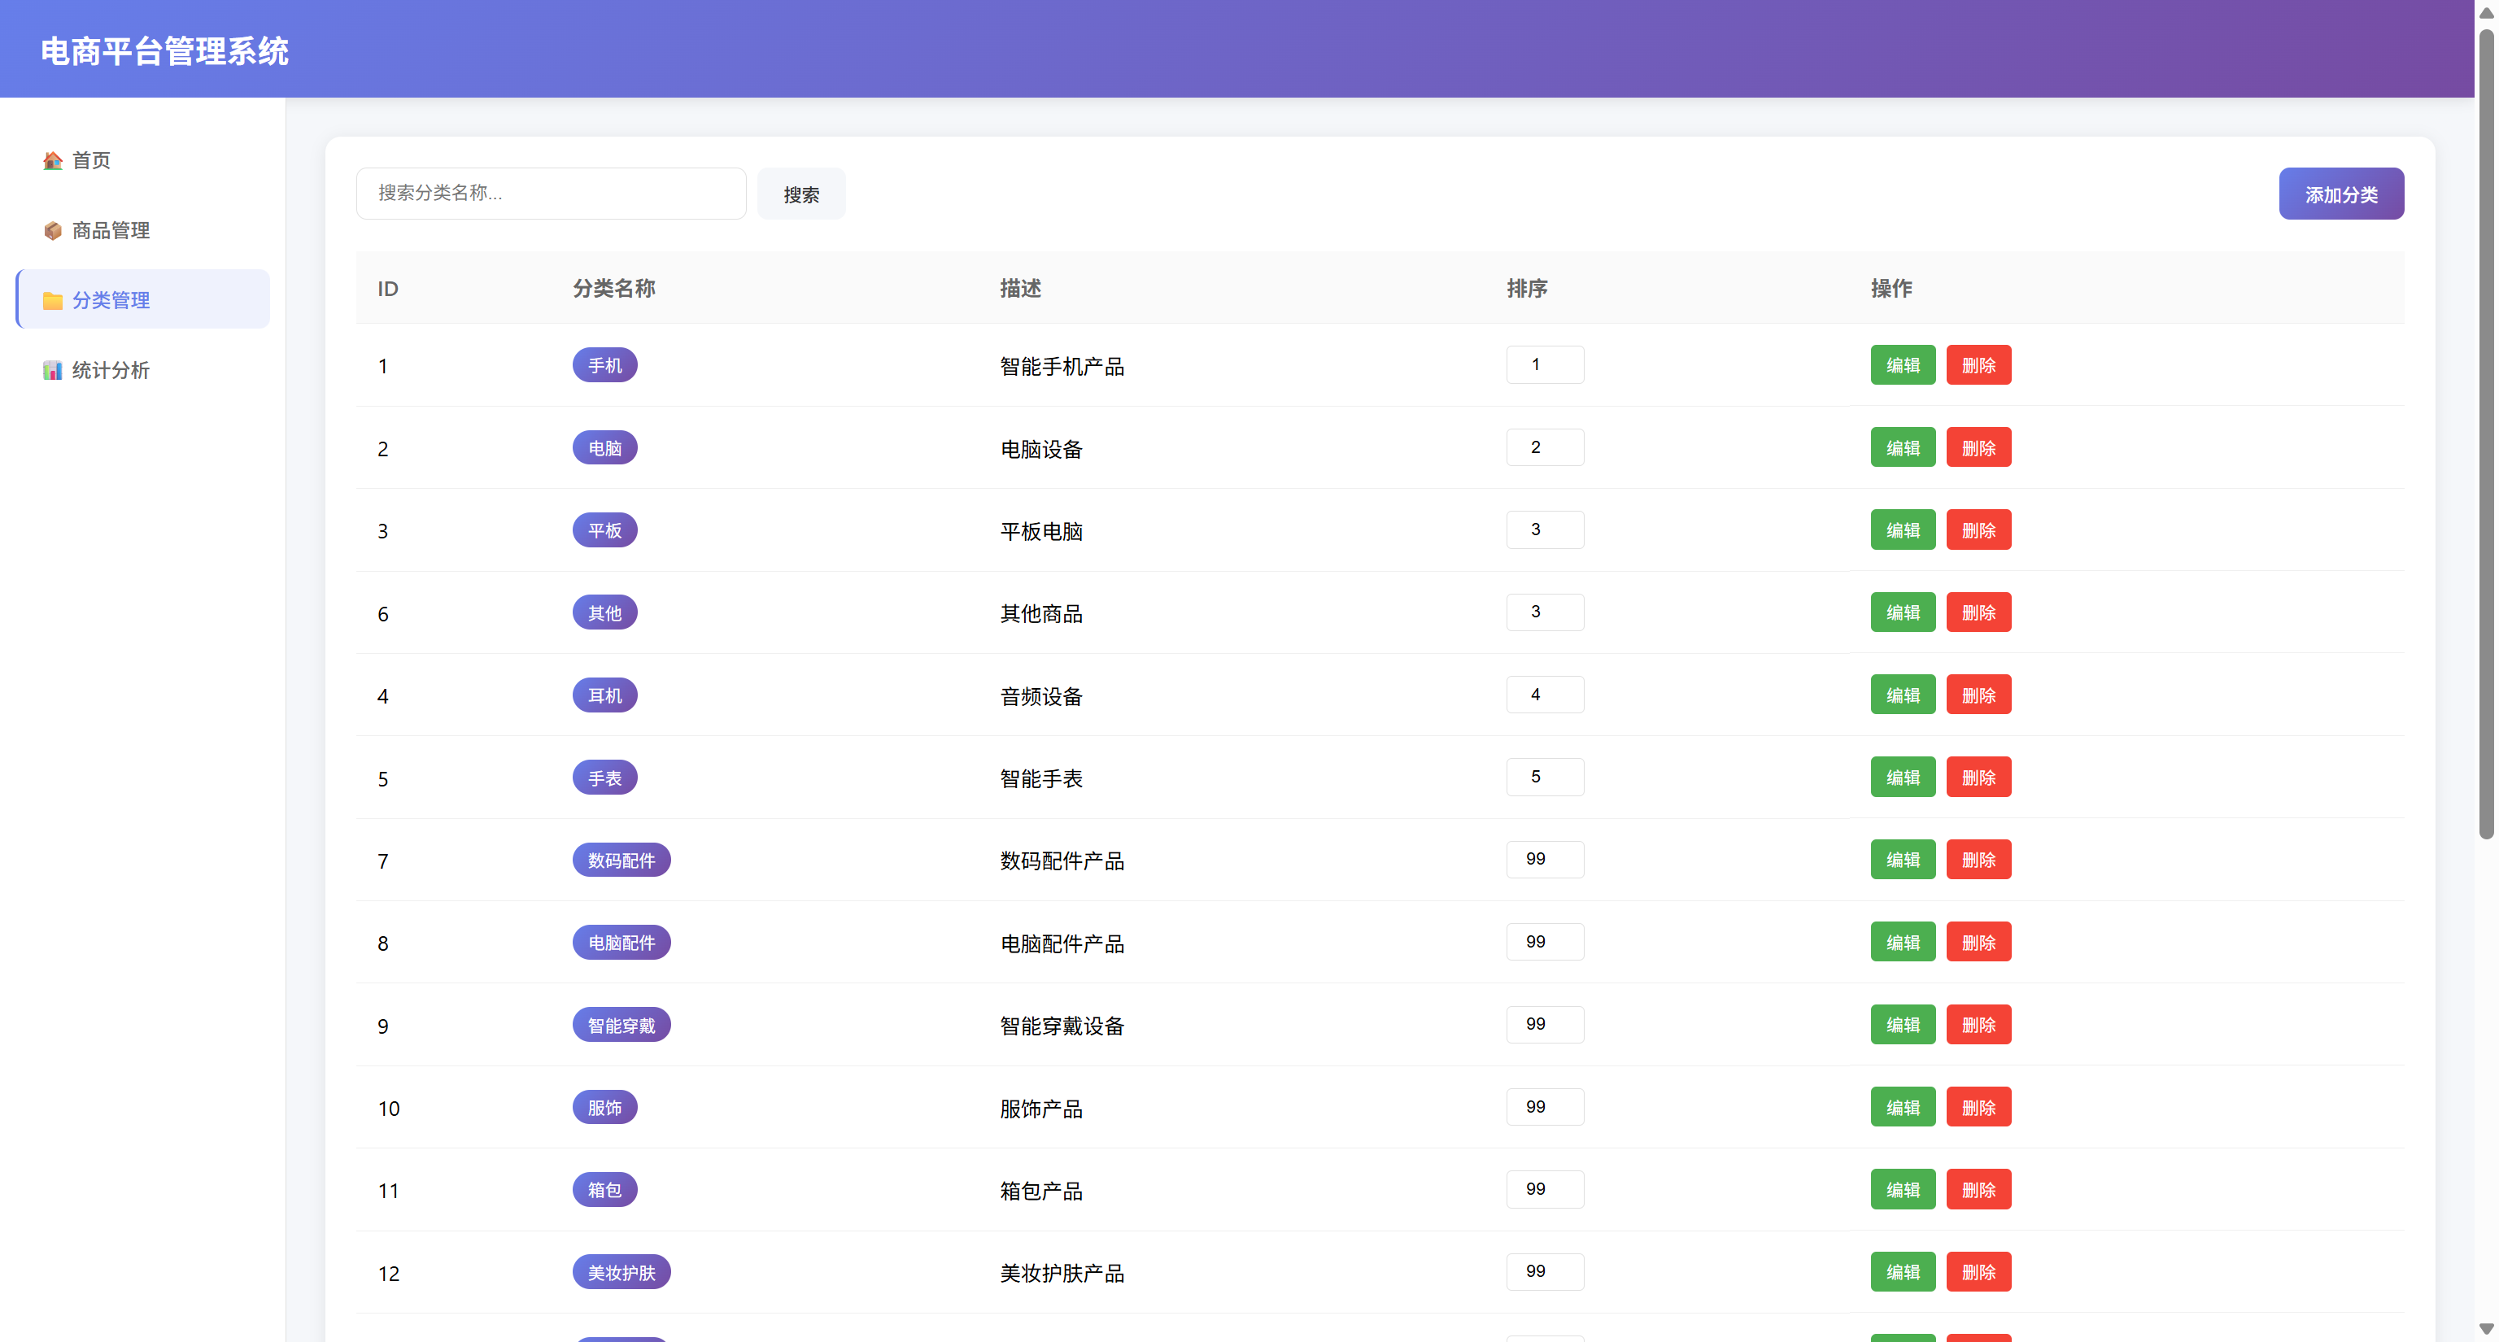Edit the 其他 category
The image size is (2499, 1342).
[x=1903, y=612]
